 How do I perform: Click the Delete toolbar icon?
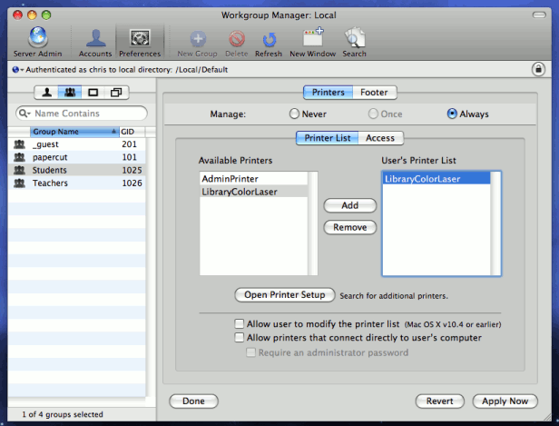click(237, 44)
